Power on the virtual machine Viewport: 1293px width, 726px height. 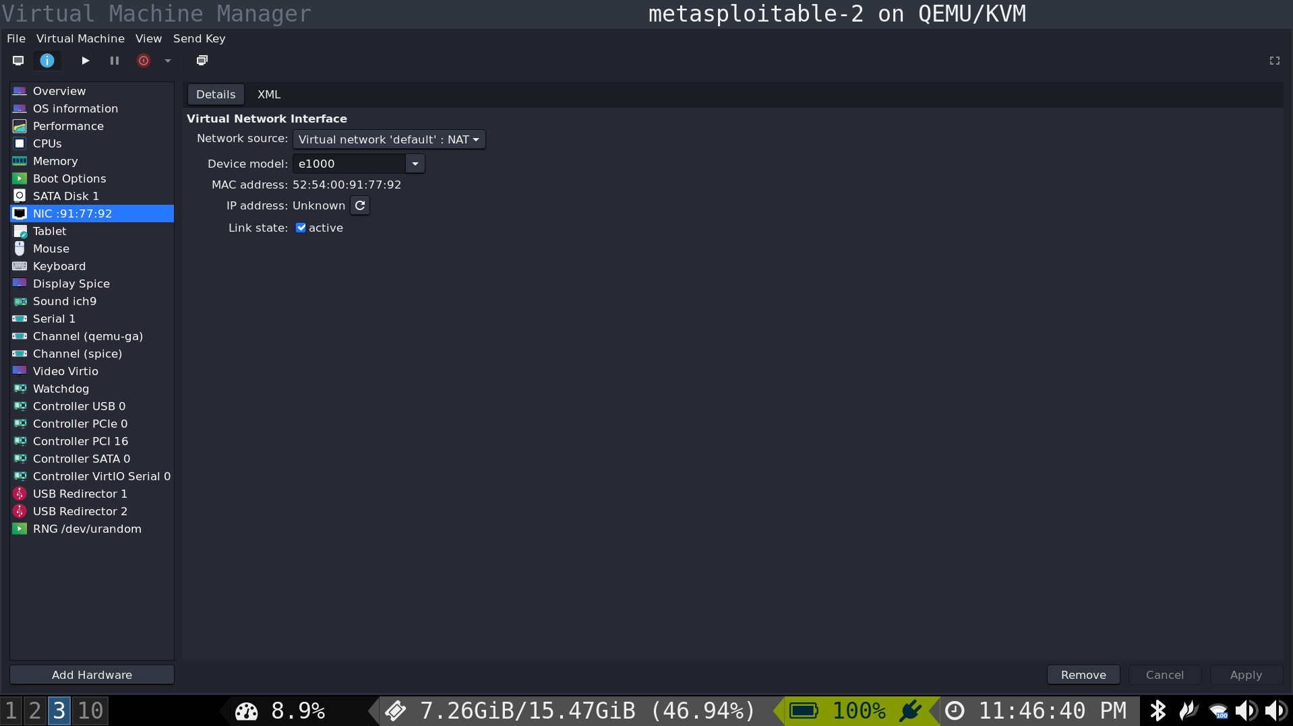(86, 61)
